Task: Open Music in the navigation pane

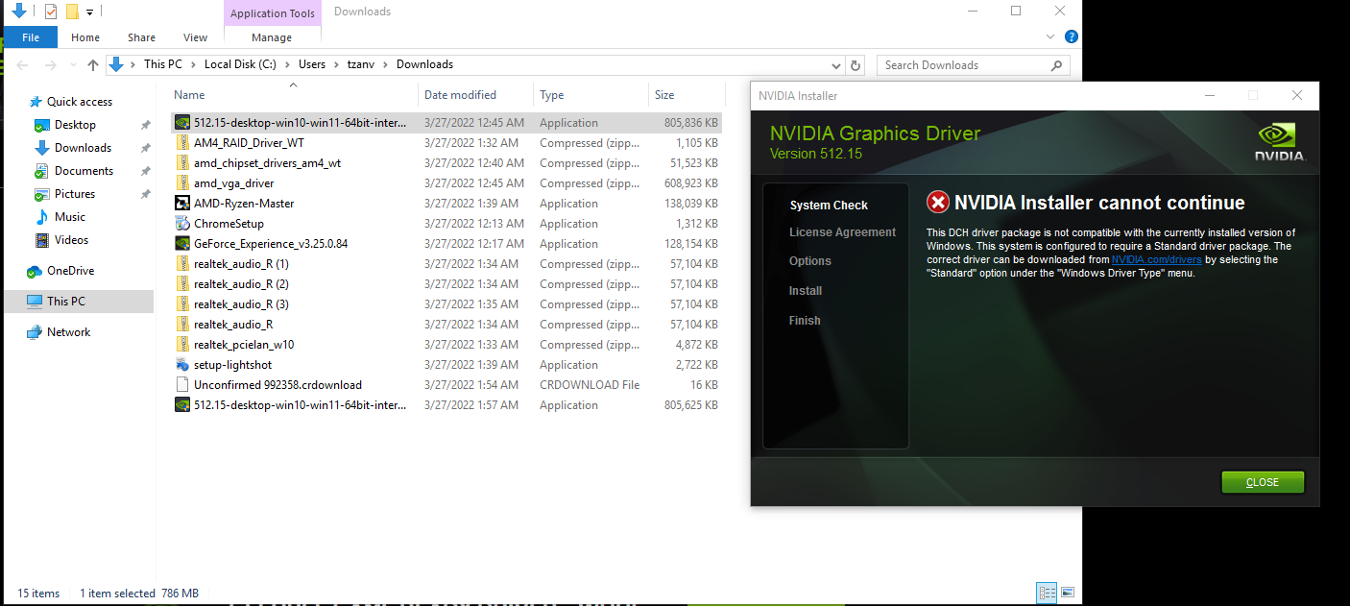Action: pyautogui.click(x=70, y=217)
